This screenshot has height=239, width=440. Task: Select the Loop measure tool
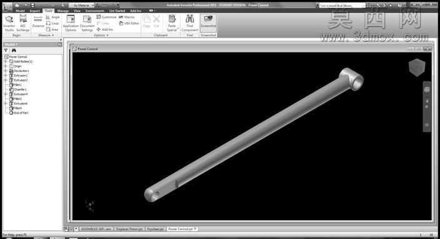point(52,23)
